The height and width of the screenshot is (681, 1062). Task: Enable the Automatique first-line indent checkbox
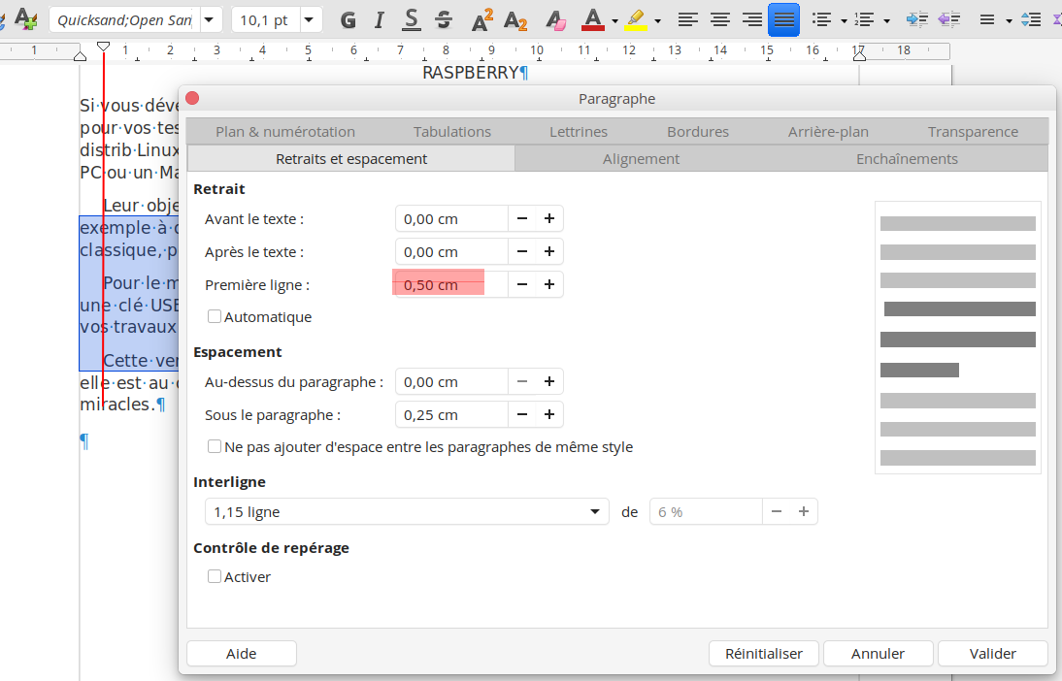click(215, 316)
